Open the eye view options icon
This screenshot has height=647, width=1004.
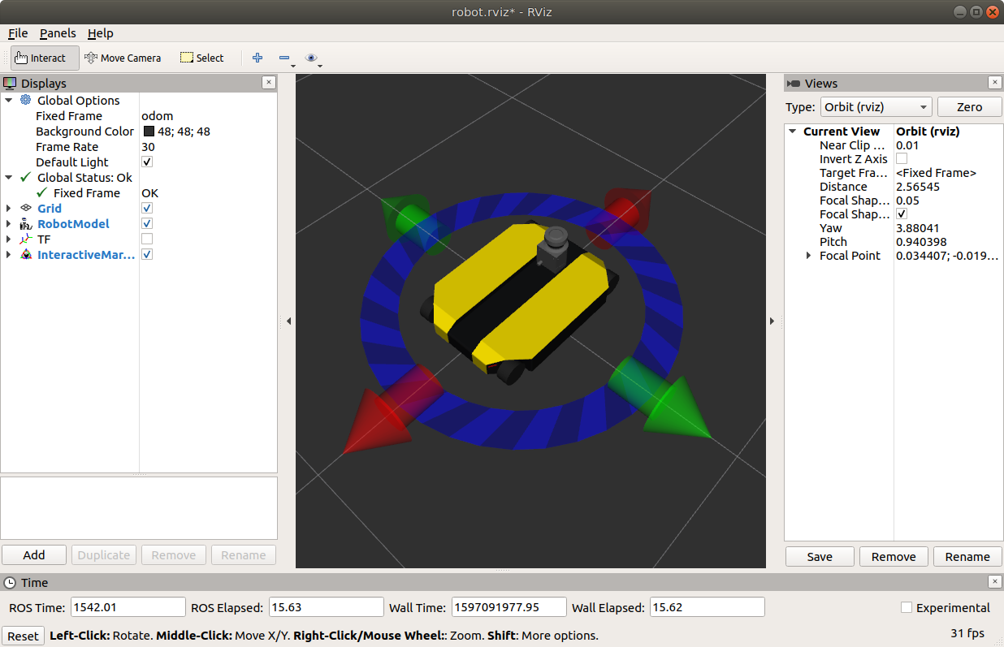pos(311,58)
